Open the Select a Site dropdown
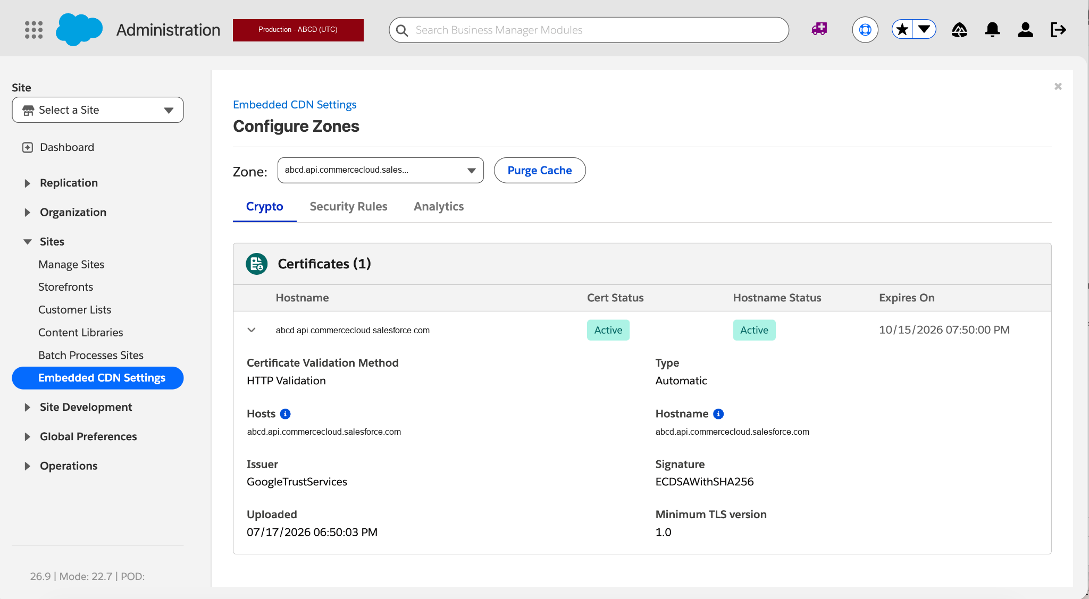The height and width of the screenshot is (599, 1089). point(98,110)
